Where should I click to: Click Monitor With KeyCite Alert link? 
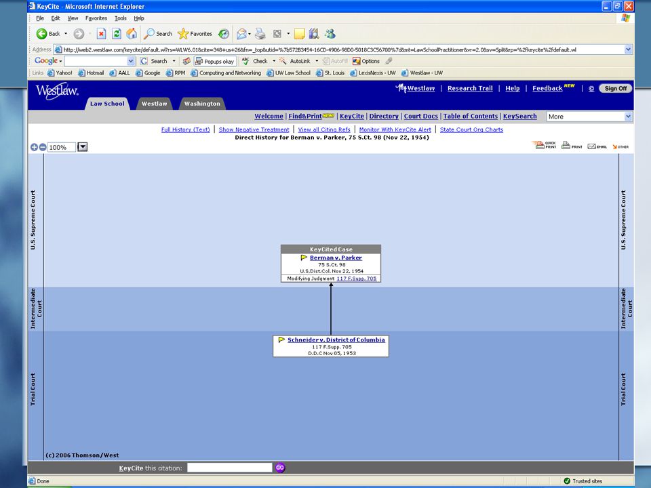tap(395, 129)
